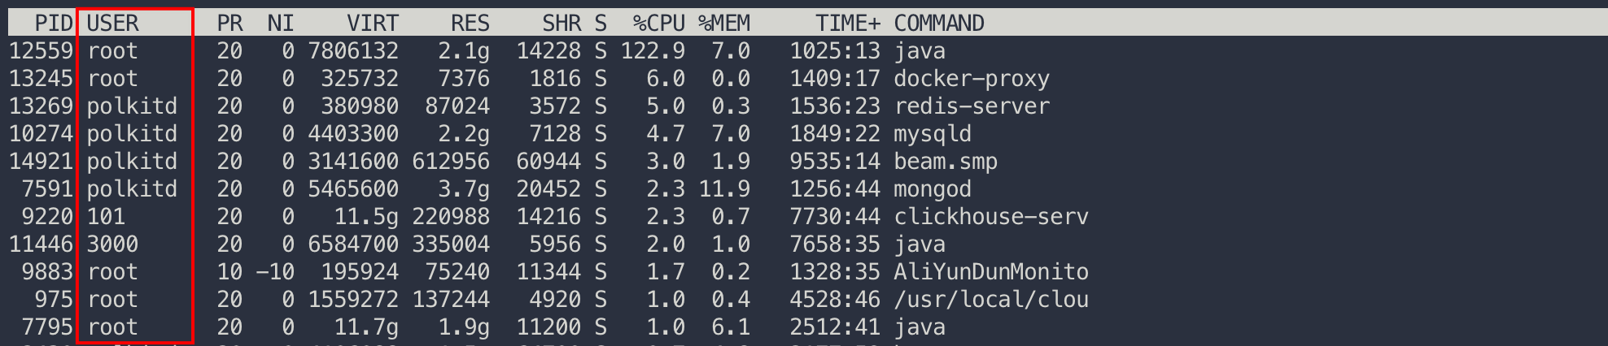This screenshot has height=346, width=1608.
Task: Click the beam.smp process name
Action: tap(945, 162)
